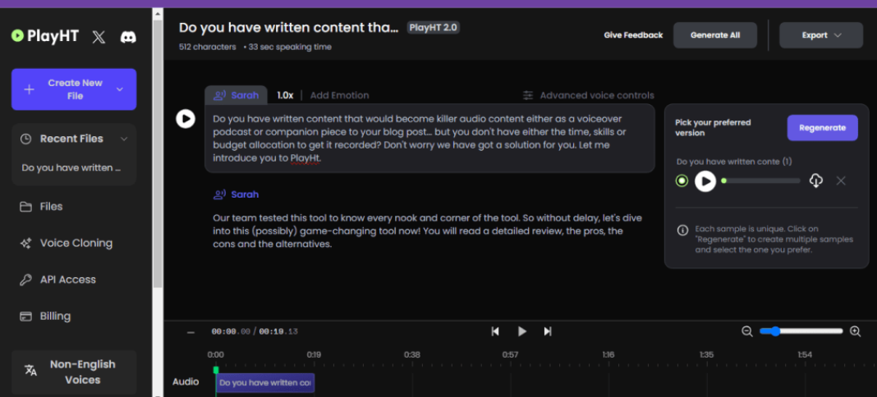Viewport: 877px width, 397px height.
Task: Click the Create New File button
Action: coord(74,89)
